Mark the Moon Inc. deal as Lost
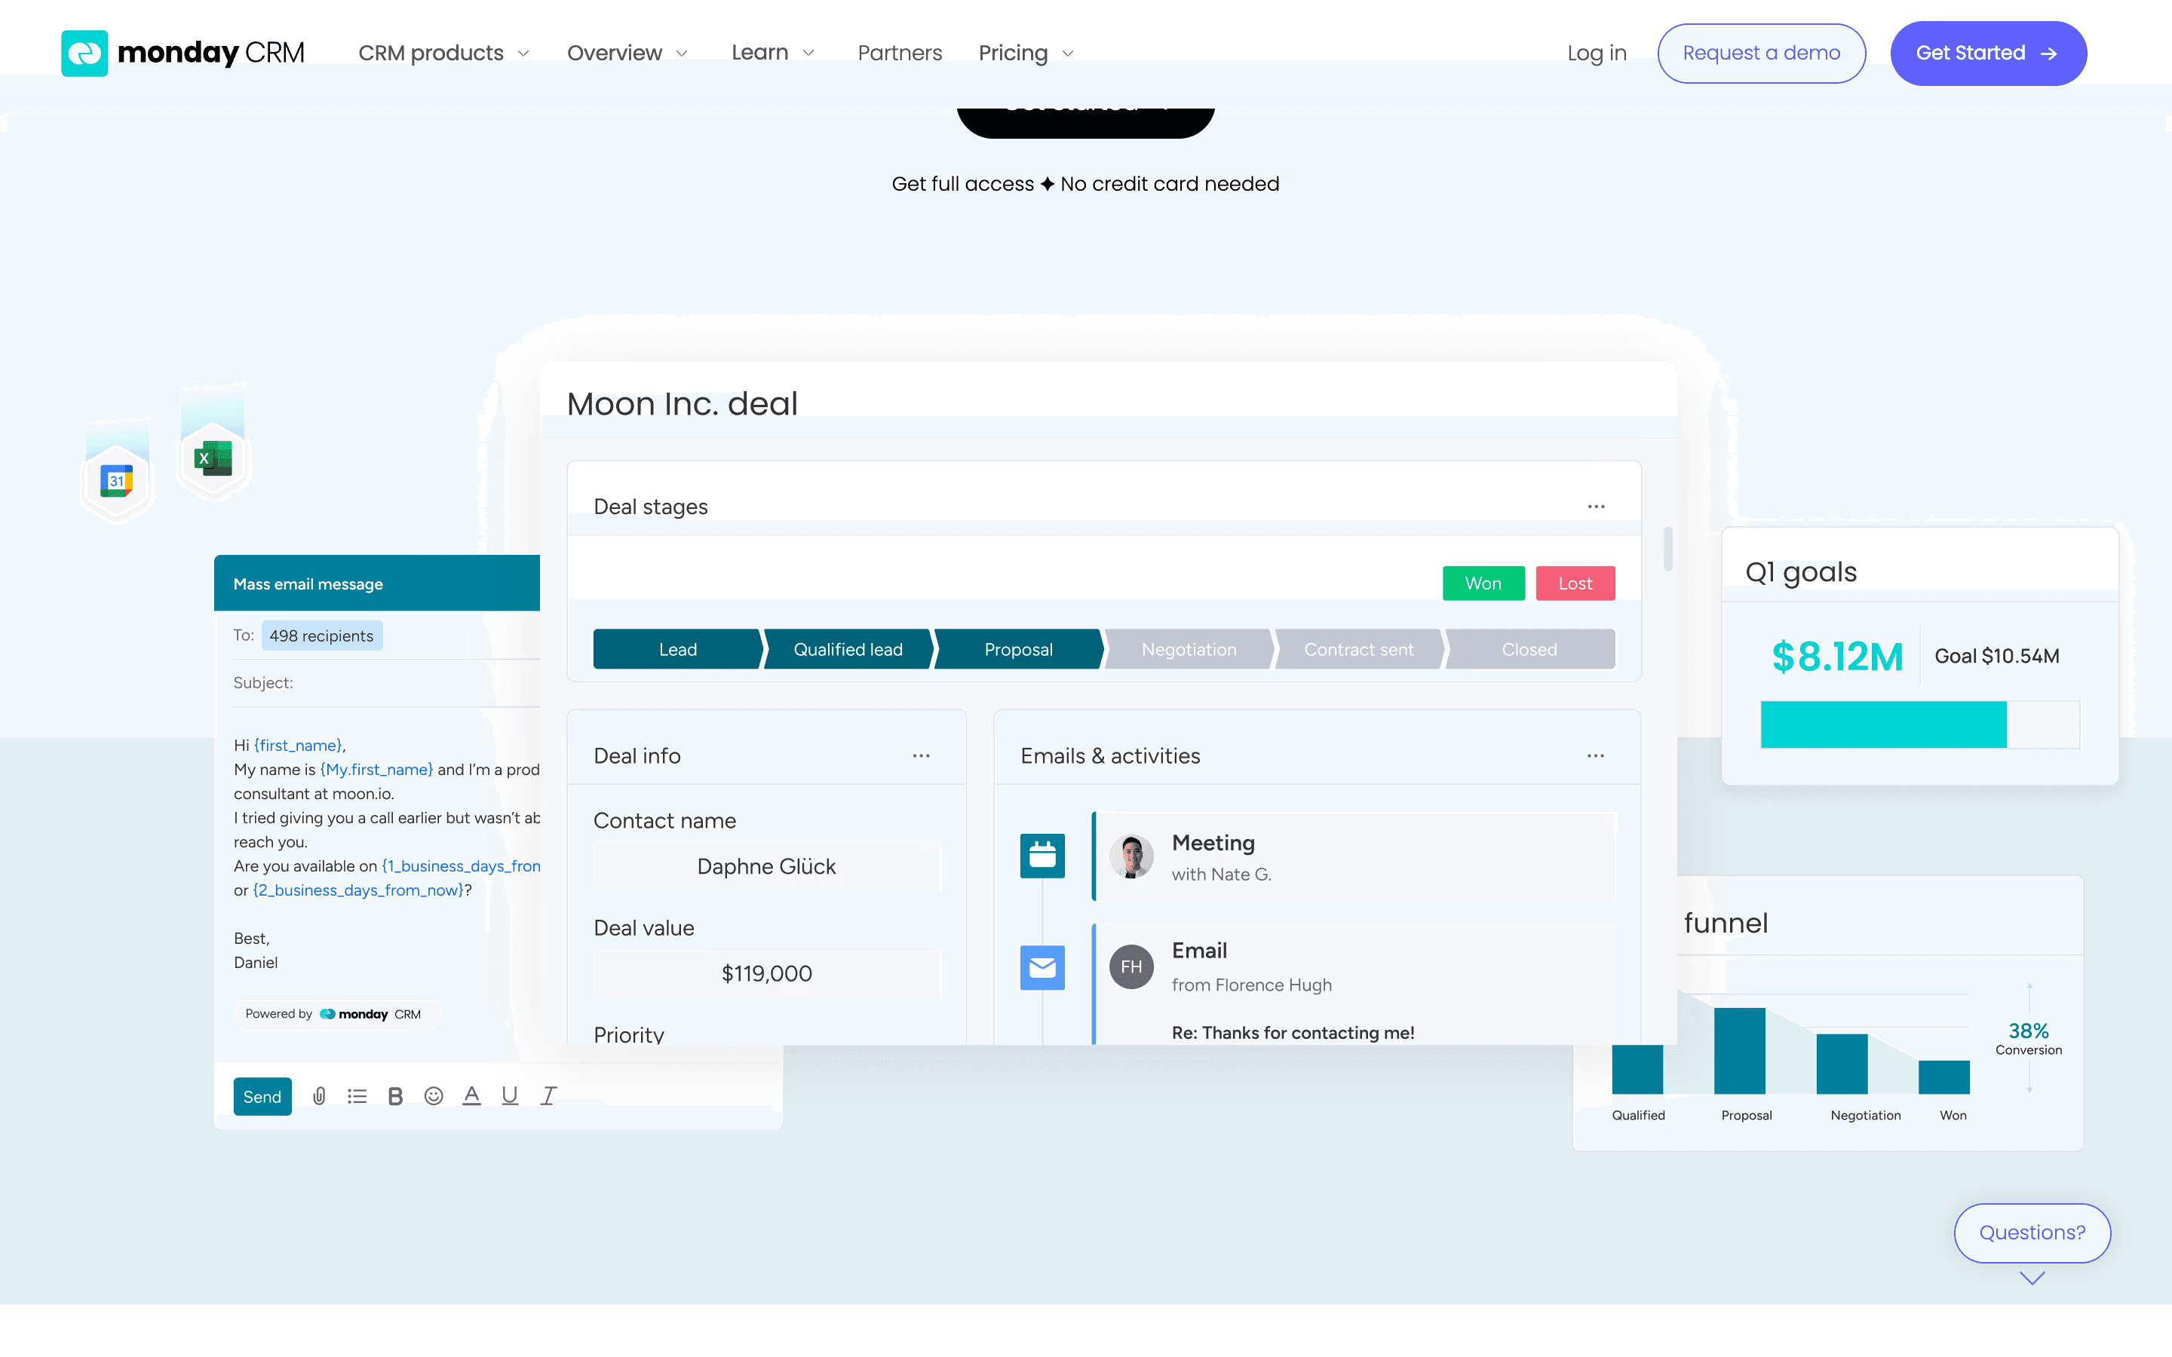Viewport: 2172px width, 1357px height. coord(1575,583)
